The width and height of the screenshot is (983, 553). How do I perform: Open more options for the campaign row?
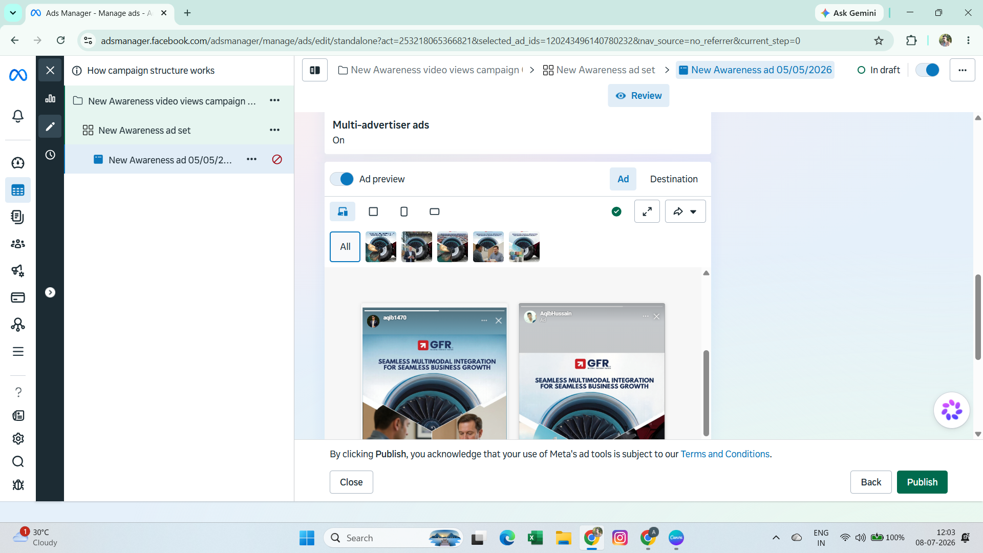(x=275, y=101)
